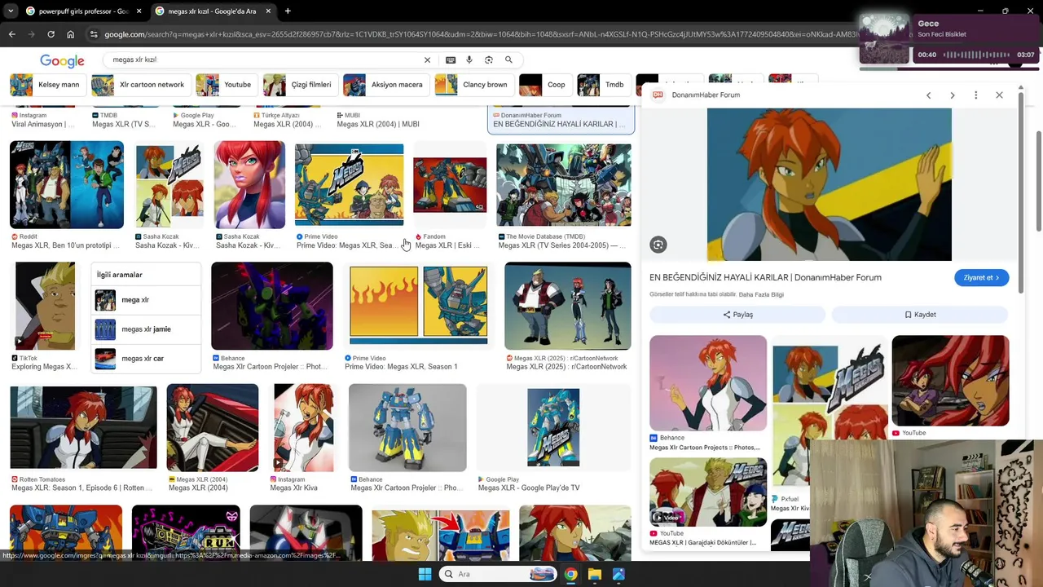Open new browser tab with plus icon

[288, 11]
